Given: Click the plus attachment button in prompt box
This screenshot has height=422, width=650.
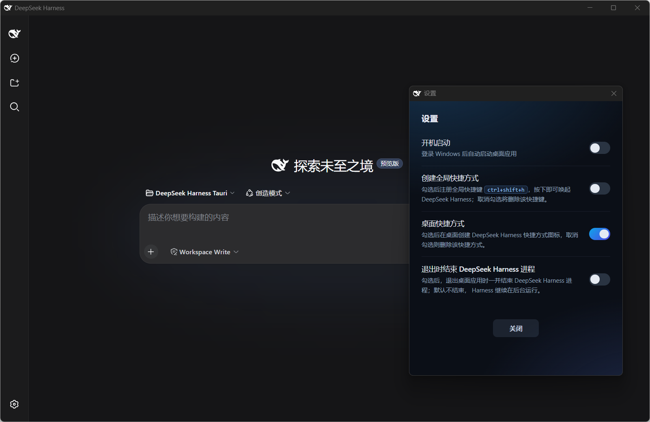Looking at the screenshot, I should (x=151, y=252).
